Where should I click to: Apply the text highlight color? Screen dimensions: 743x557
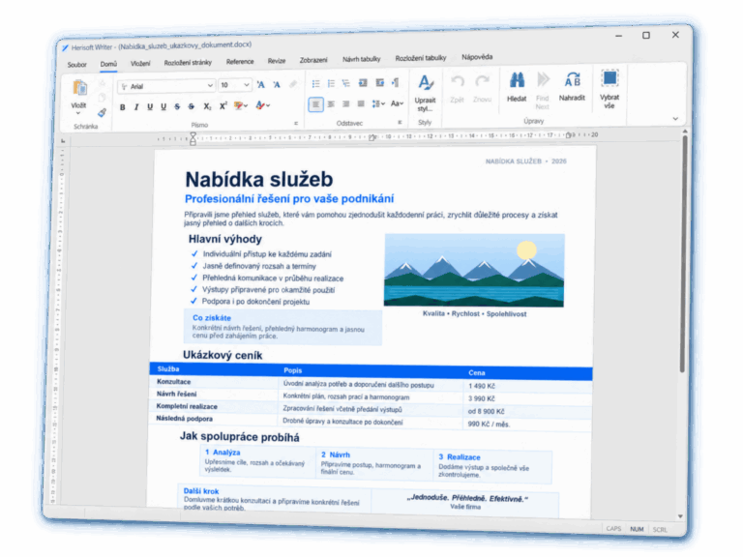[238, 105]
